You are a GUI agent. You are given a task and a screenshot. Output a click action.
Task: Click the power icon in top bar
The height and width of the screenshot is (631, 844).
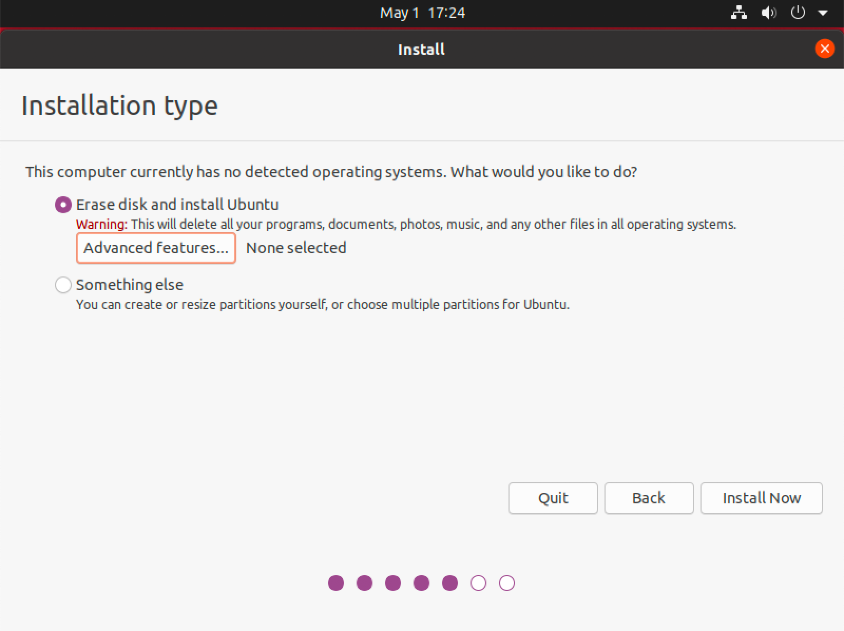click(x=798, y=13)
